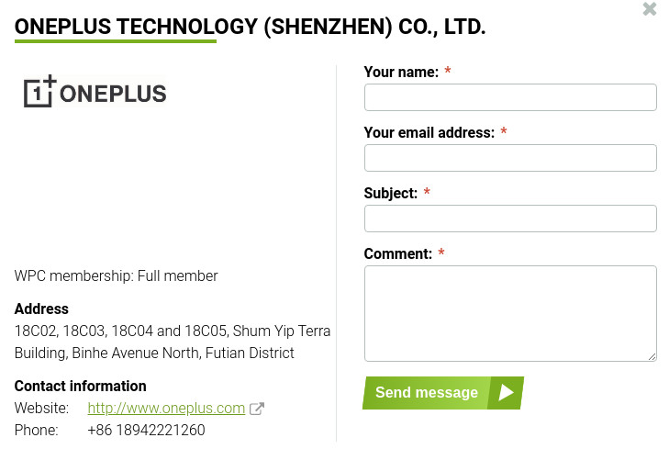
Task: Grab the Comment box resize handle
Action: pyautogui.click(x=652, y=356)
